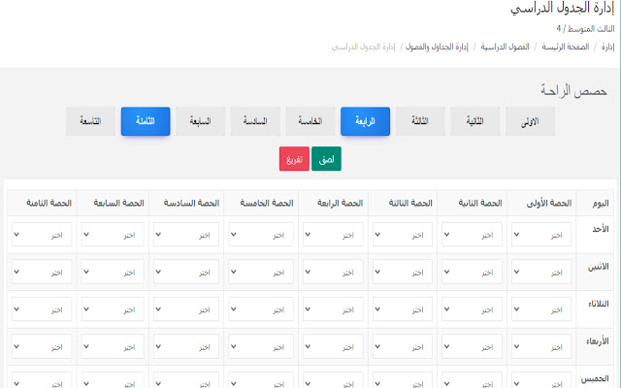Screen dimensions: 621x388
Task: Click the green لصق paste button
Action: coord(326,159)
